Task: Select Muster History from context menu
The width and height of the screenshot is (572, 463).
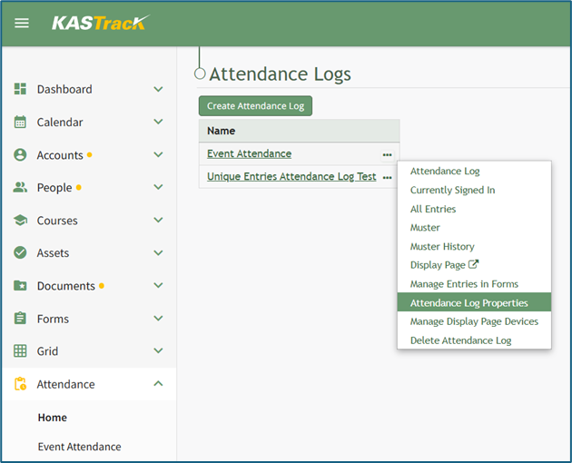Action: coord(442,247)
